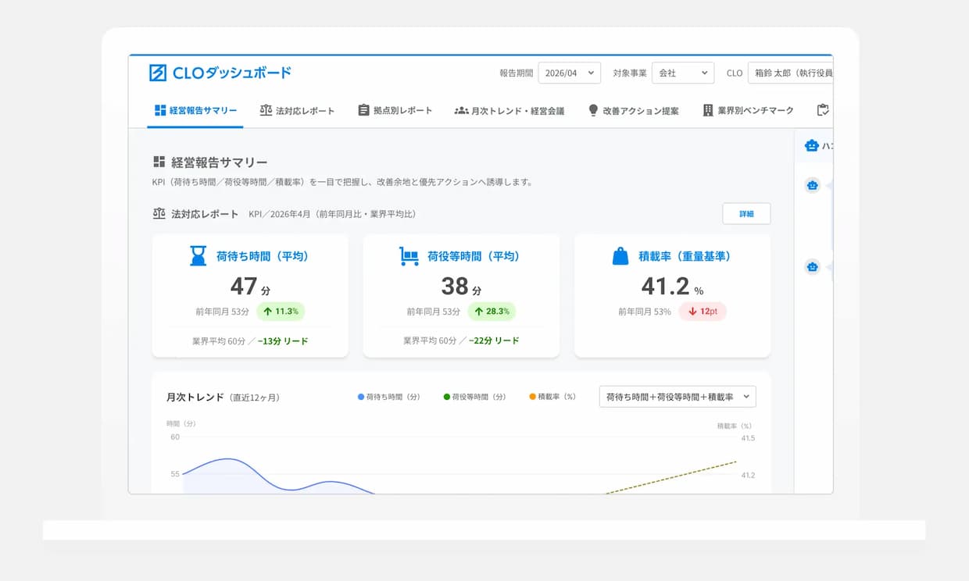The image size is (969, 581).
Task: Click the second robot avatar in chat panel
Action: pos(813,267)
